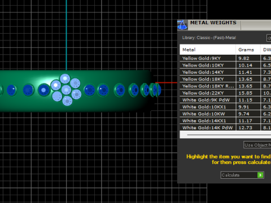Select the White Gold:14KX1 row
This screenshot has width=271, height=203.
225,121
